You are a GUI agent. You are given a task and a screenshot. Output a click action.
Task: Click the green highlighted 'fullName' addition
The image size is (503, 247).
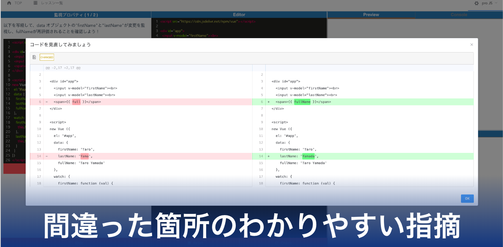tap(302, 102)
